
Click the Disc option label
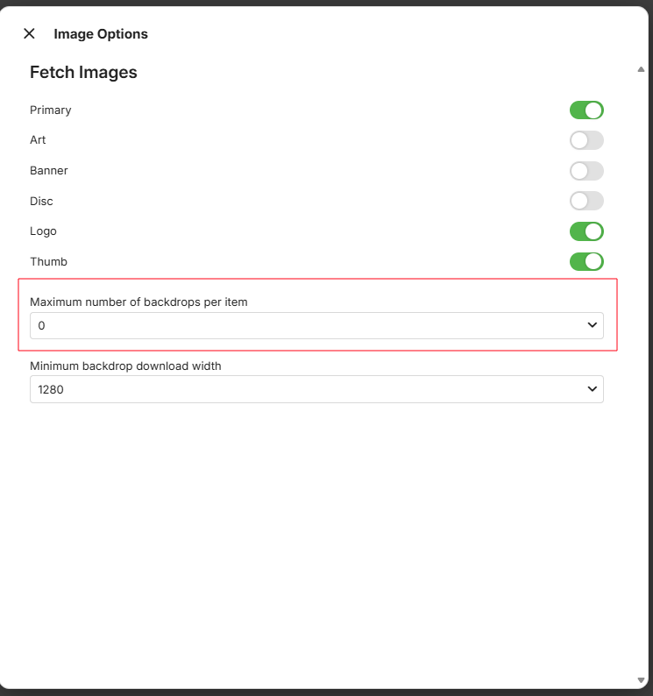(x=41, y=201)
